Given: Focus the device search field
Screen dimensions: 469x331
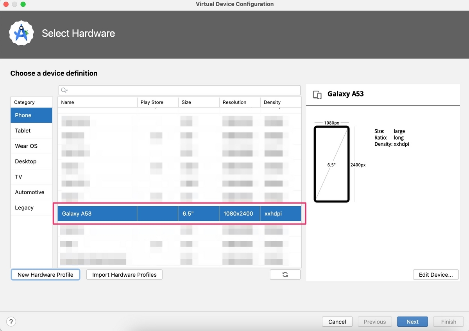Looking at the screenshot, I should point(179,90).
